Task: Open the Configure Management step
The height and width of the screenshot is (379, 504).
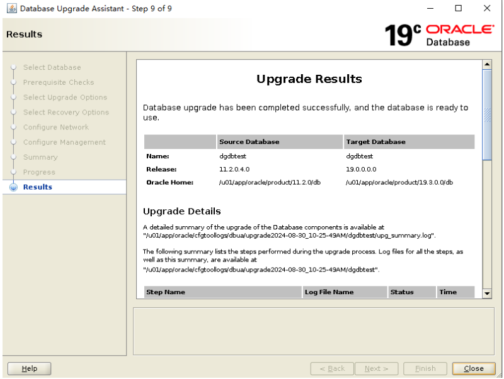Action: (x=64, y=142)
